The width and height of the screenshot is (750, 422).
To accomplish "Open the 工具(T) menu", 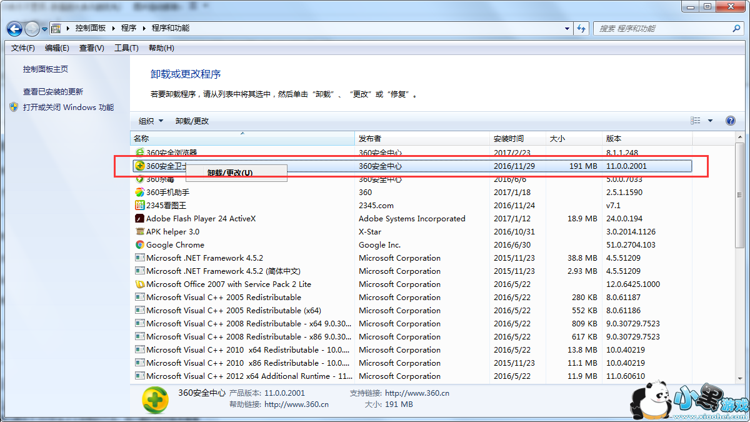I will [x=126, y=48].
